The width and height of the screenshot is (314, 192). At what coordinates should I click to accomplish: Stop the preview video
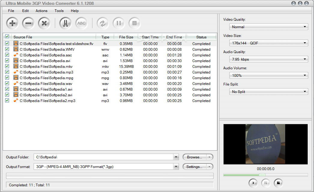click(x=278, y=183)
